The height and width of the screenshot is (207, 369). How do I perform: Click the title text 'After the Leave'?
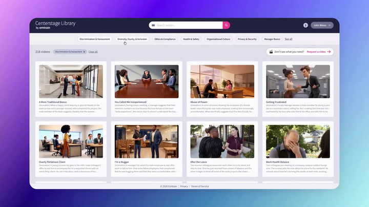[199, 162]
